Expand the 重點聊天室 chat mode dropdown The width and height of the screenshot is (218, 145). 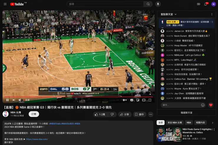169,14
